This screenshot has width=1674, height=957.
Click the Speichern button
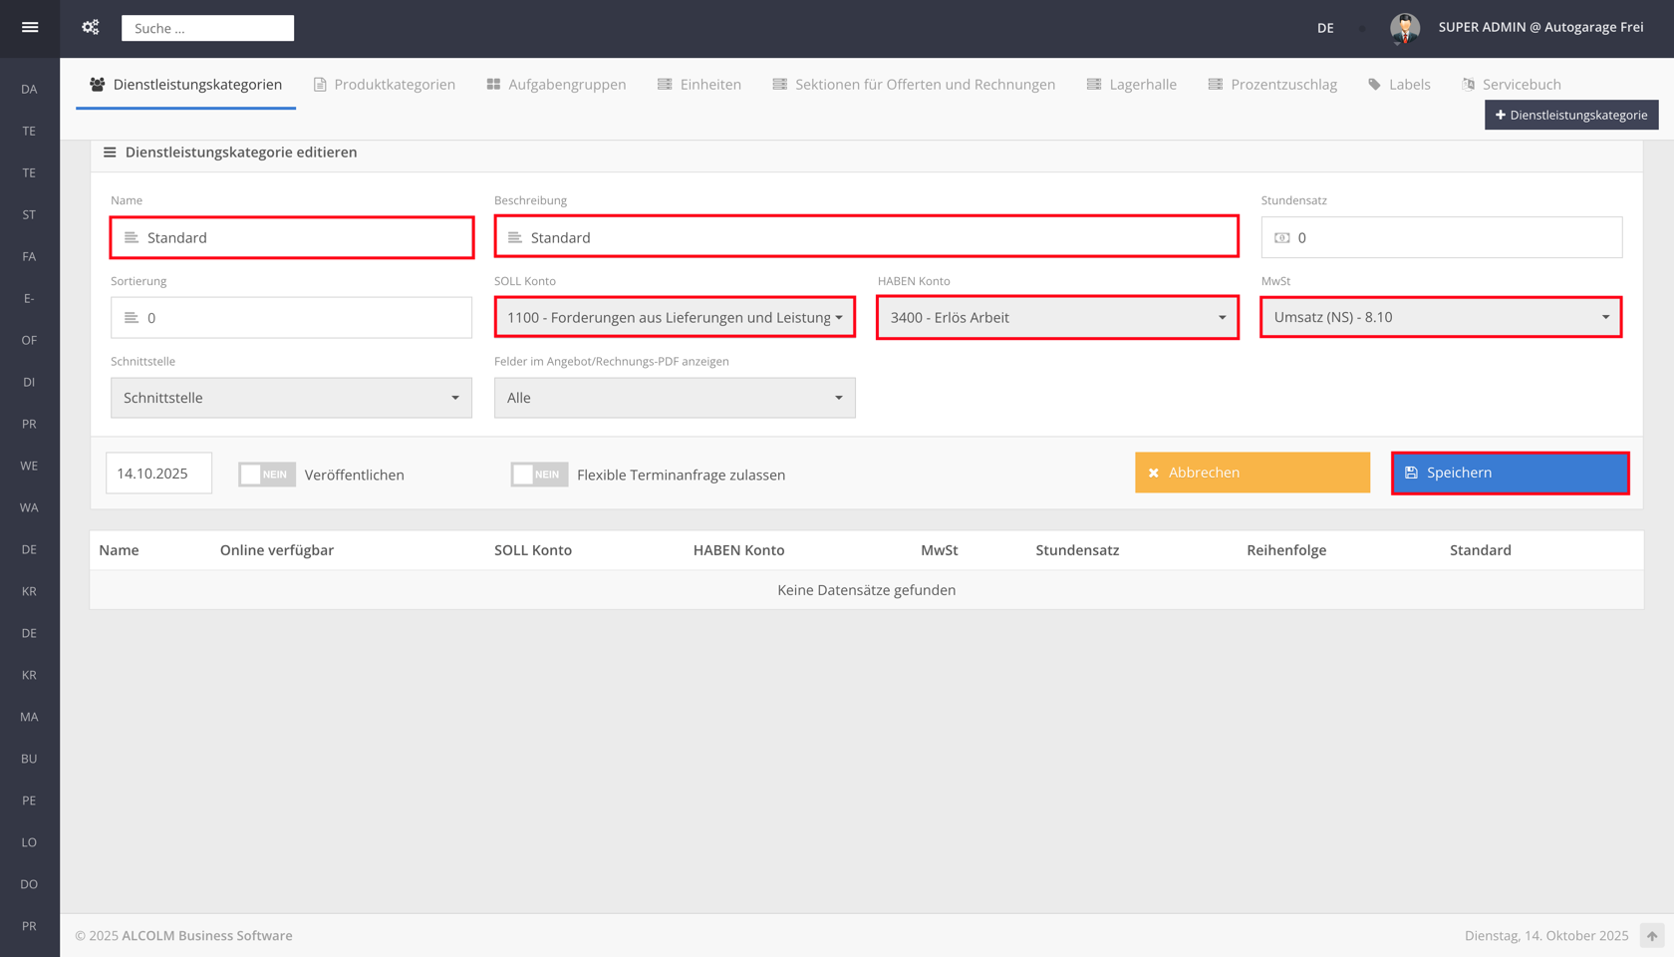(x=1510, y=473)
